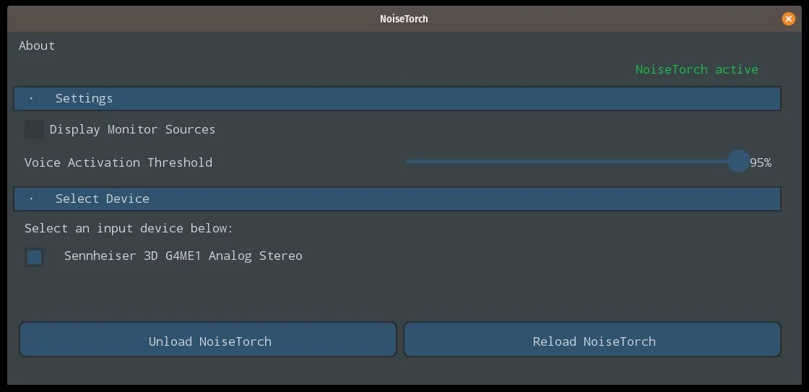809x392 pixels.
Task: Collapse the Settings section header
Action: point(397,98)
